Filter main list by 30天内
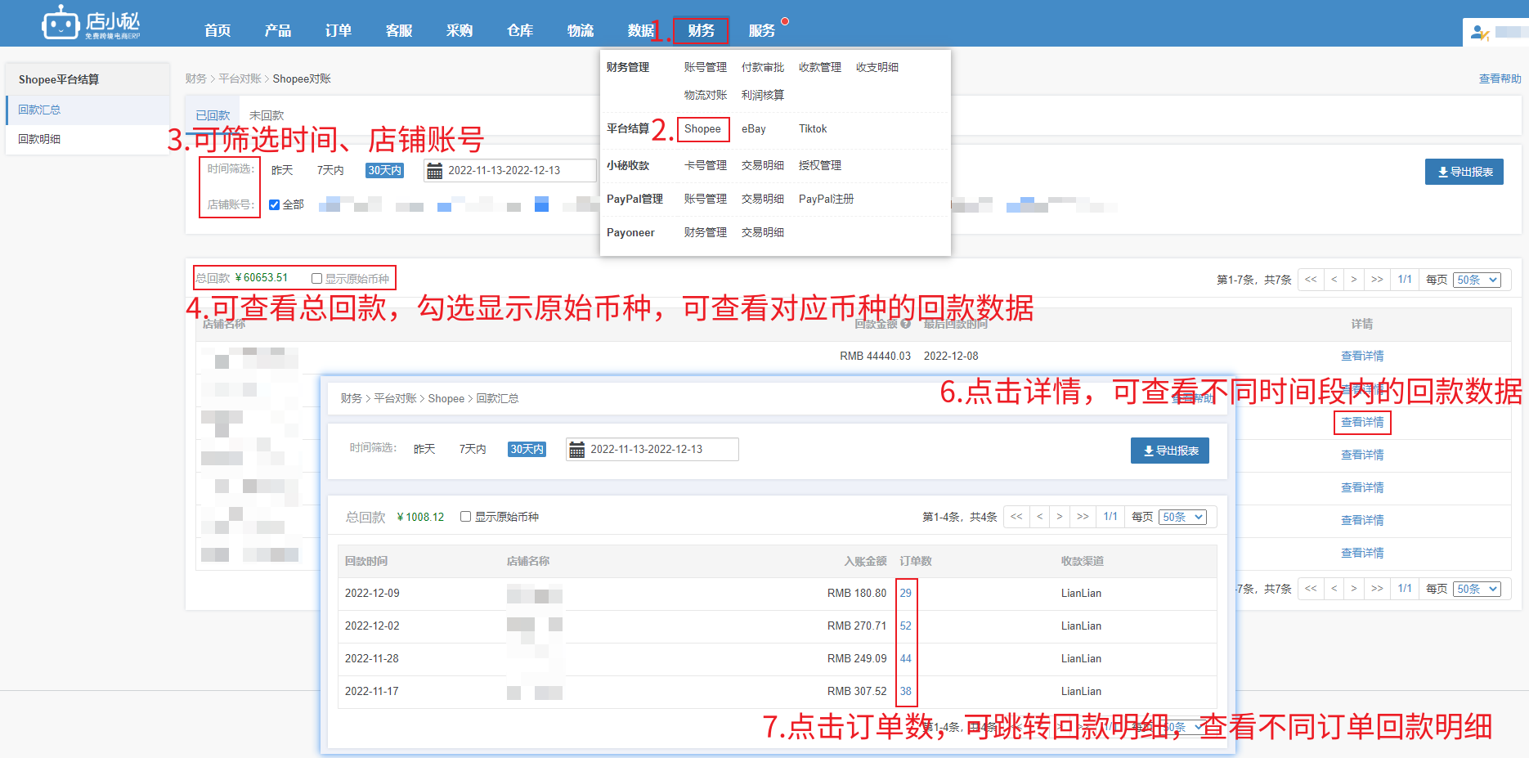 coord(384,170)
